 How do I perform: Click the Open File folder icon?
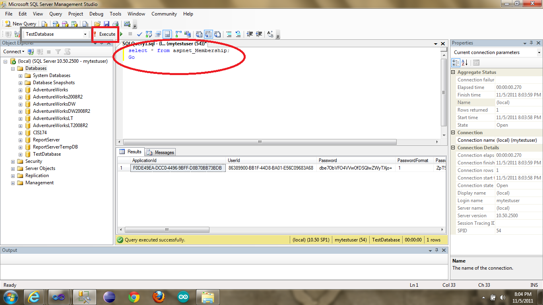tap(97, 24)
